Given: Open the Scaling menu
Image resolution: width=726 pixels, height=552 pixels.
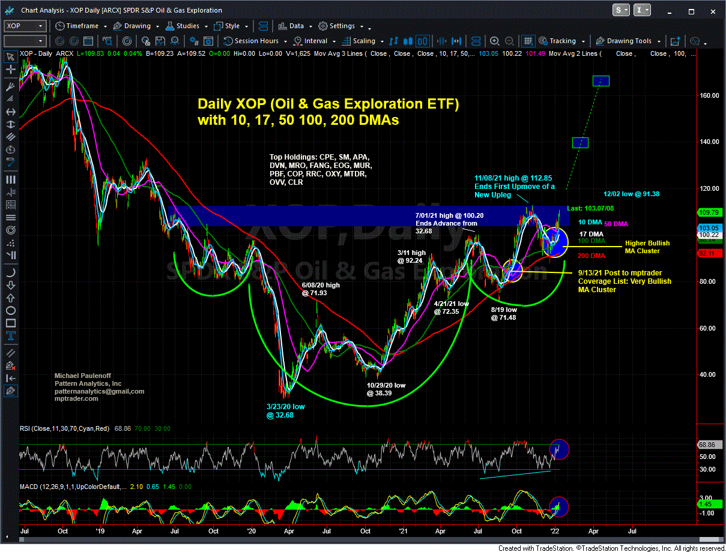Looking at the screenshot, I should [362, 41].
